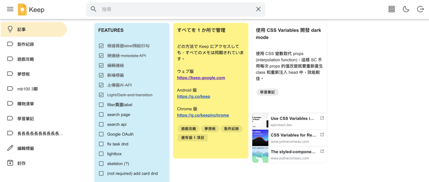Click the Keep app name
This screenshot has height=182, width=429.
click(37, 10)
